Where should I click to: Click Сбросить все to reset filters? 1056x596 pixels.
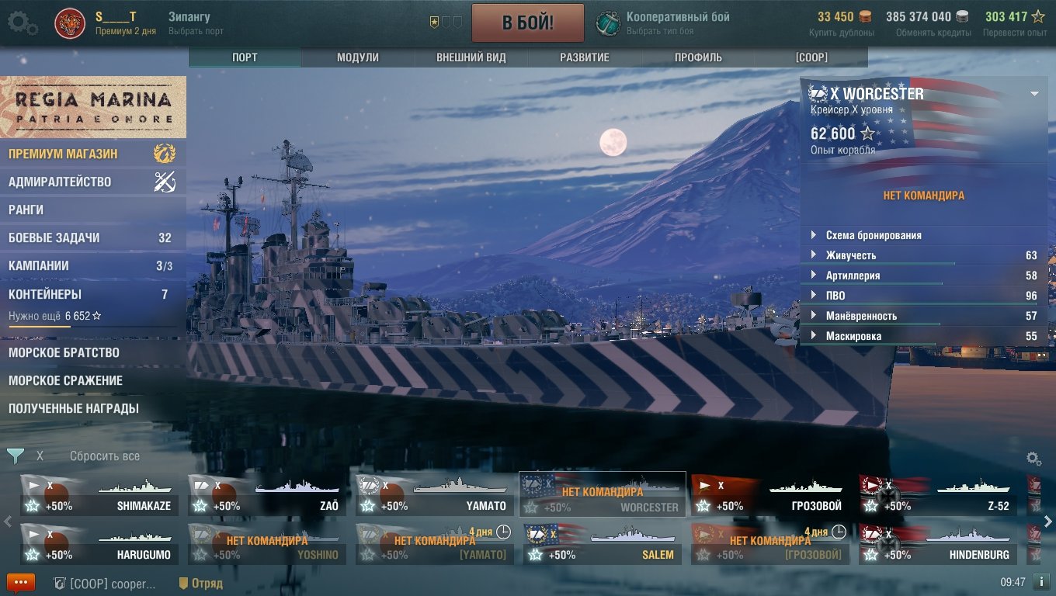point(105,456)
